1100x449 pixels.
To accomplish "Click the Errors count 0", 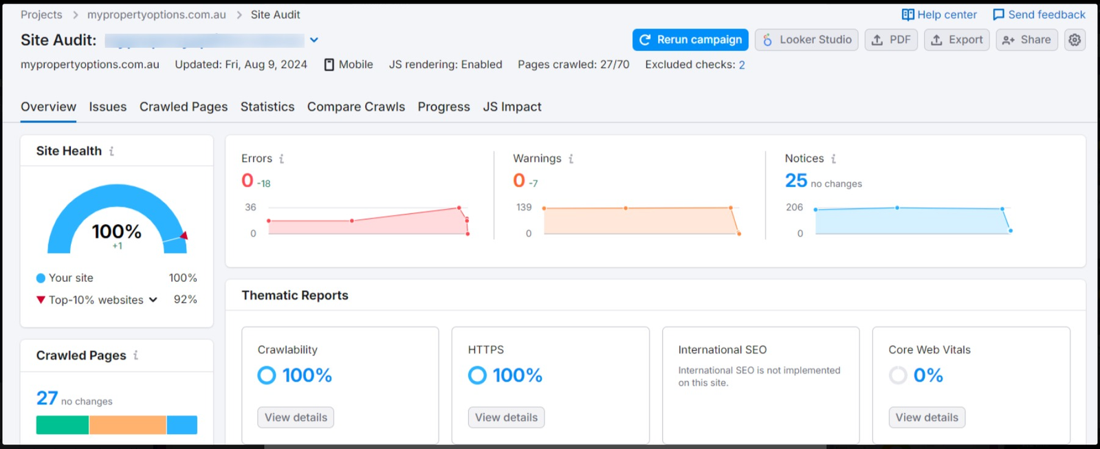I will click(247, 180).
